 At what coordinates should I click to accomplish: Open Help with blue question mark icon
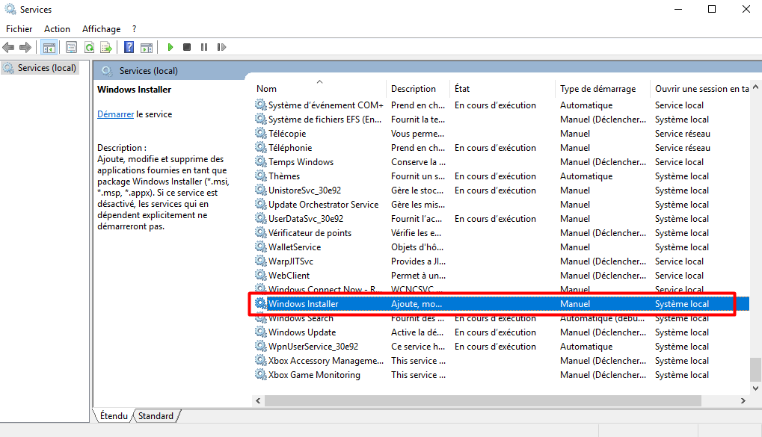[129, 47]
